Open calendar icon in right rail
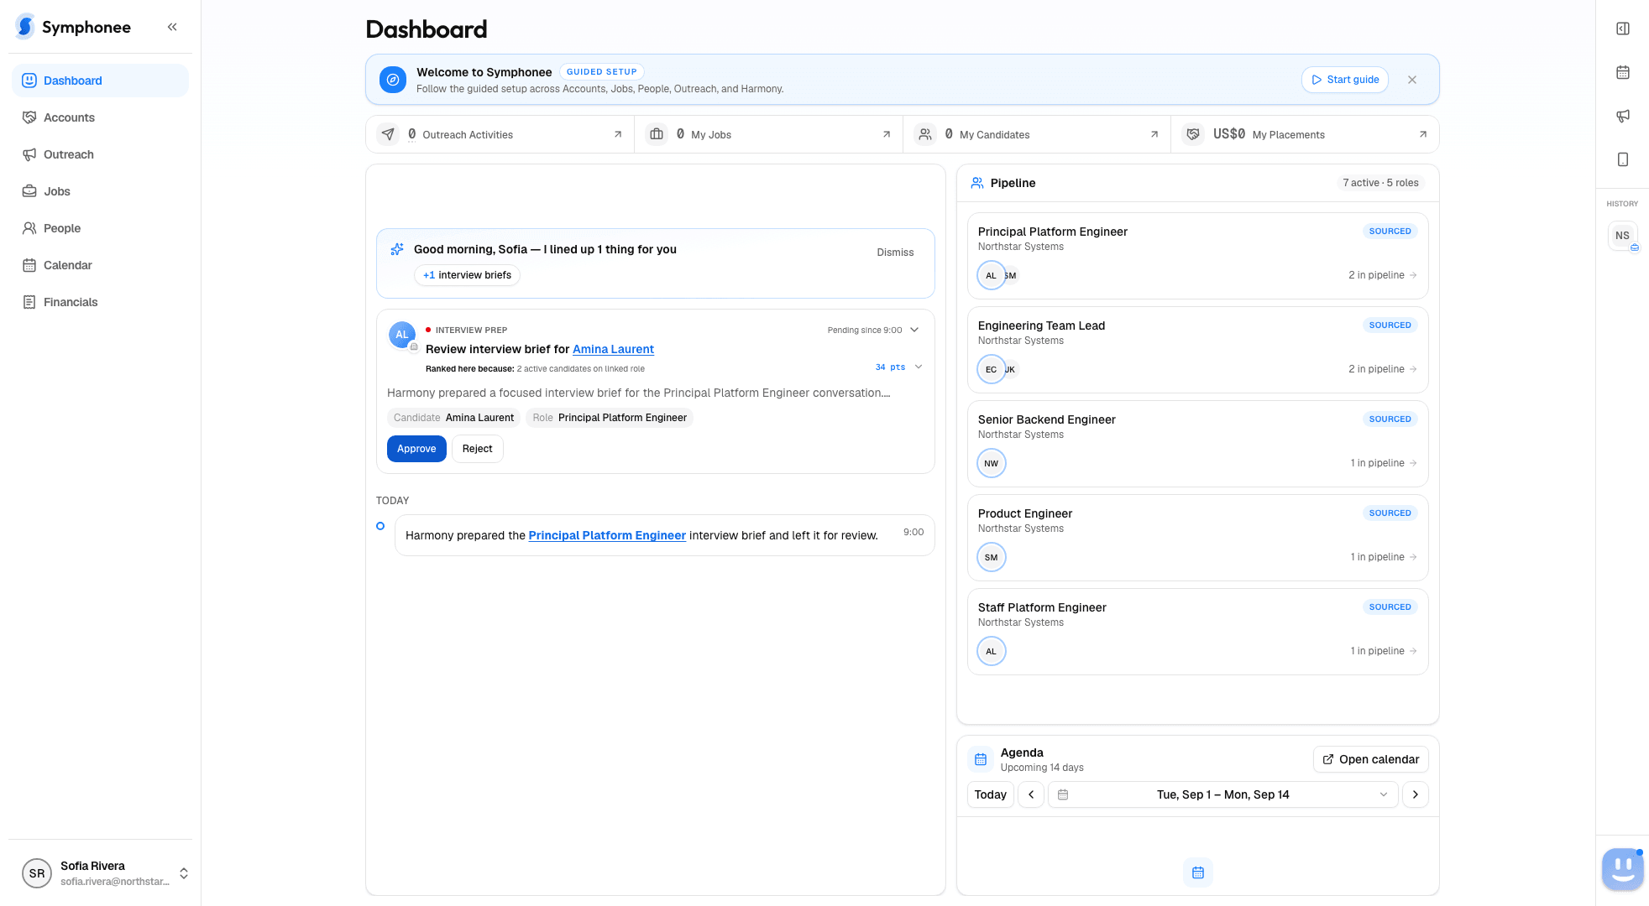Screen dimensions: 1649x906 click(x=1623, y=72)
